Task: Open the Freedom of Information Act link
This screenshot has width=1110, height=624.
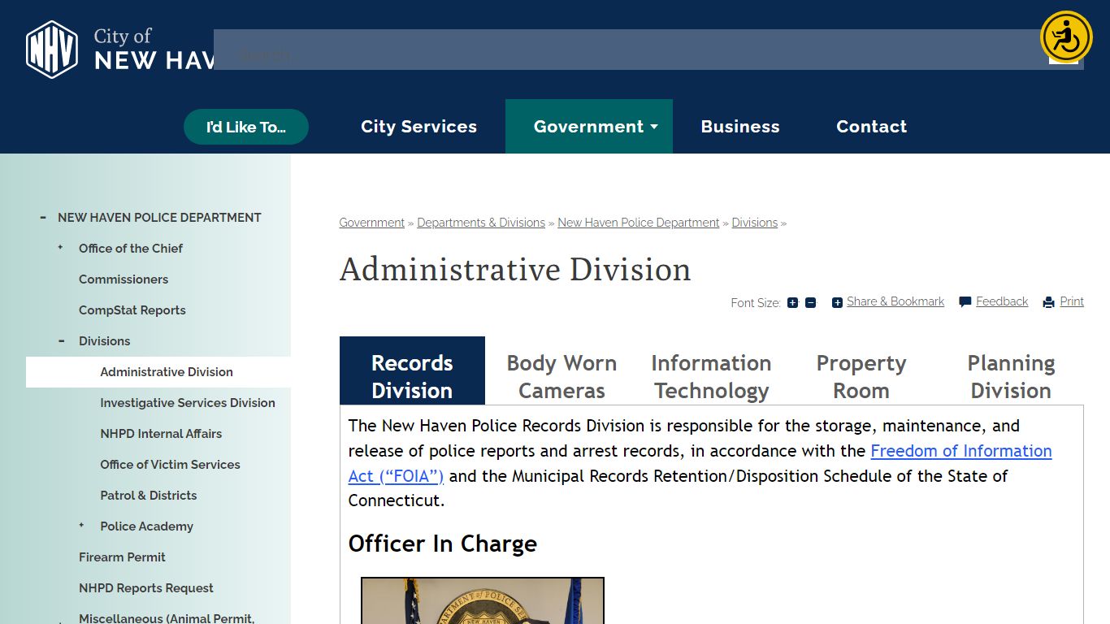Action: coord(961,451)
